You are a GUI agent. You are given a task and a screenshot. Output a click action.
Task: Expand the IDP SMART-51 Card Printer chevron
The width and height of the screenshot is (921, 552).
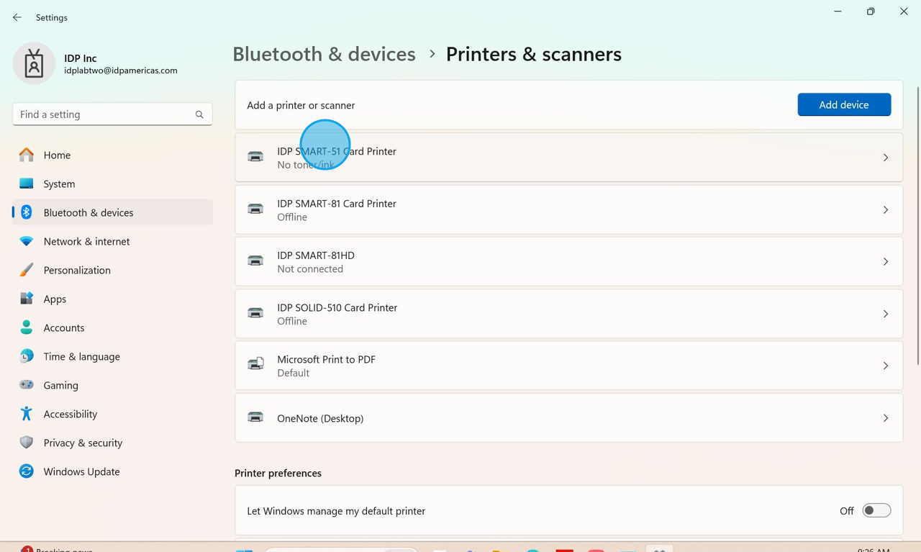[x=886, y=158]
